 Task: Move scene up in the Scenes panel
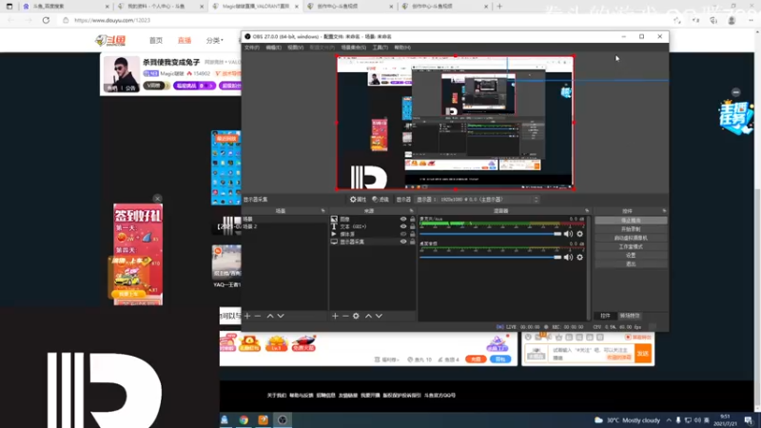click(270, 316)
